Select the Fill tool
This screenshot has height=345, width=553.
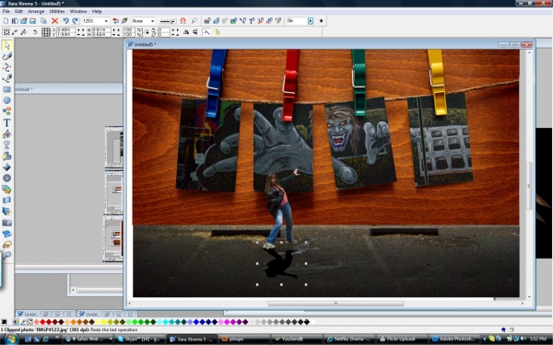pos(6,133)
